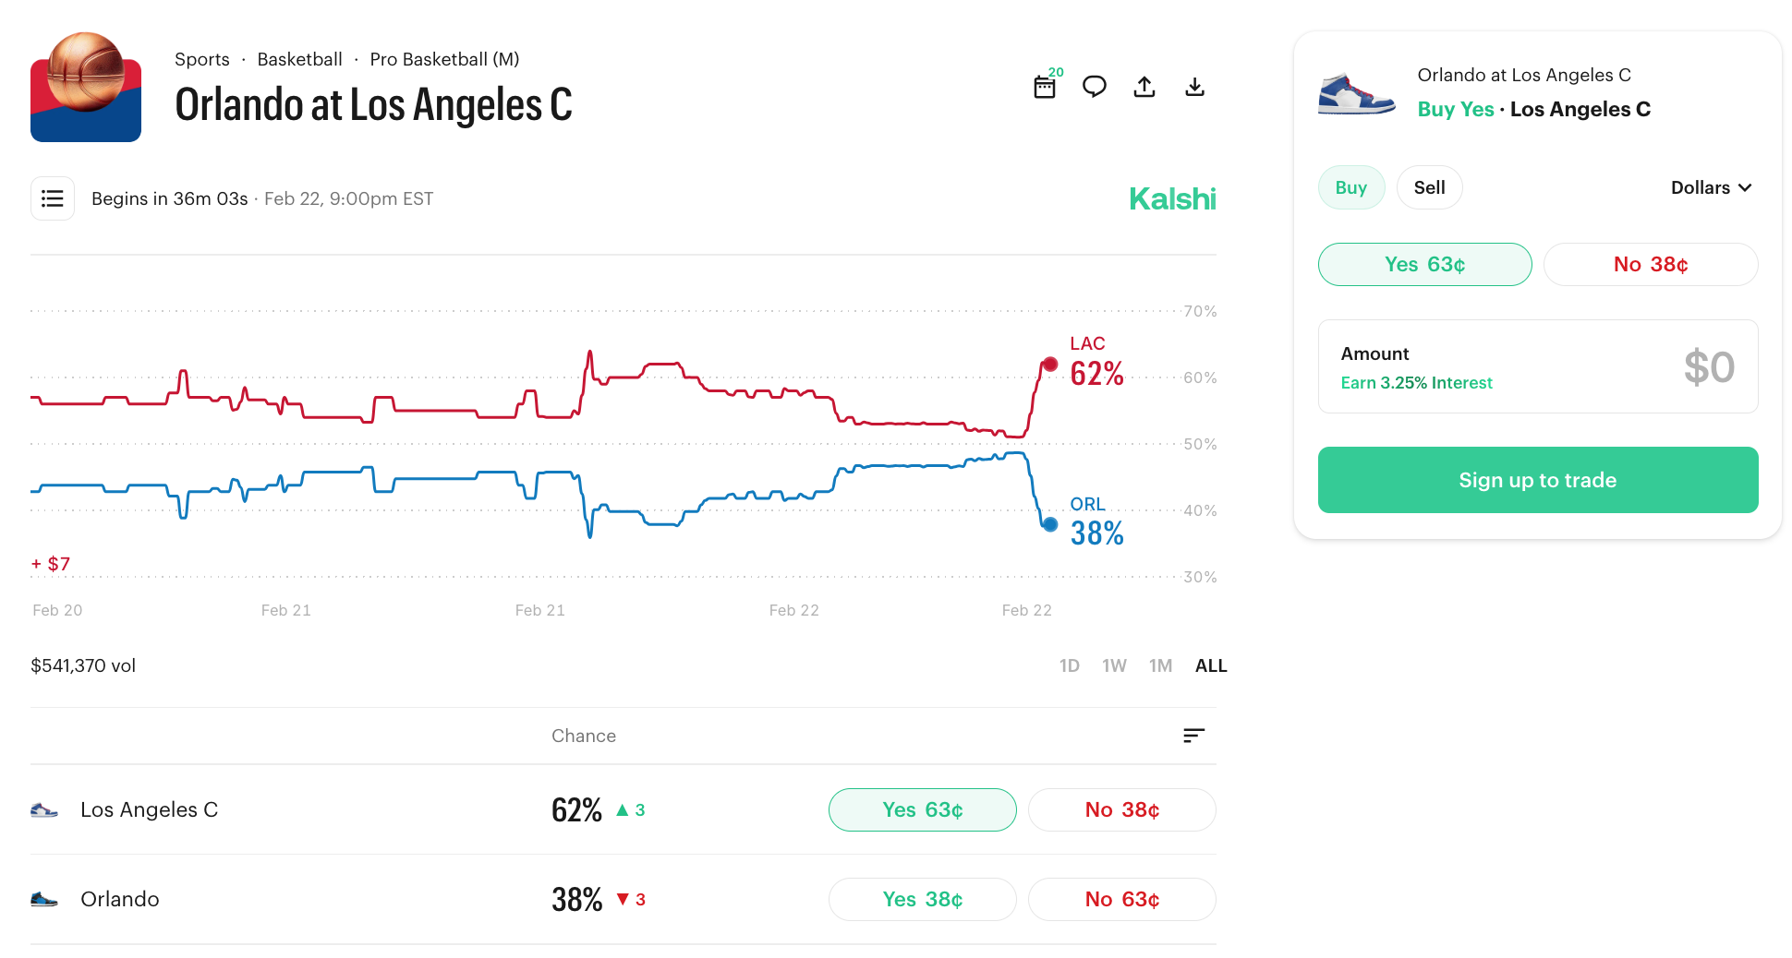Click Yes 38¢ for Orlando row
Image resolution: width=1792 pixels, height=958 pixels.
[922, 900]
